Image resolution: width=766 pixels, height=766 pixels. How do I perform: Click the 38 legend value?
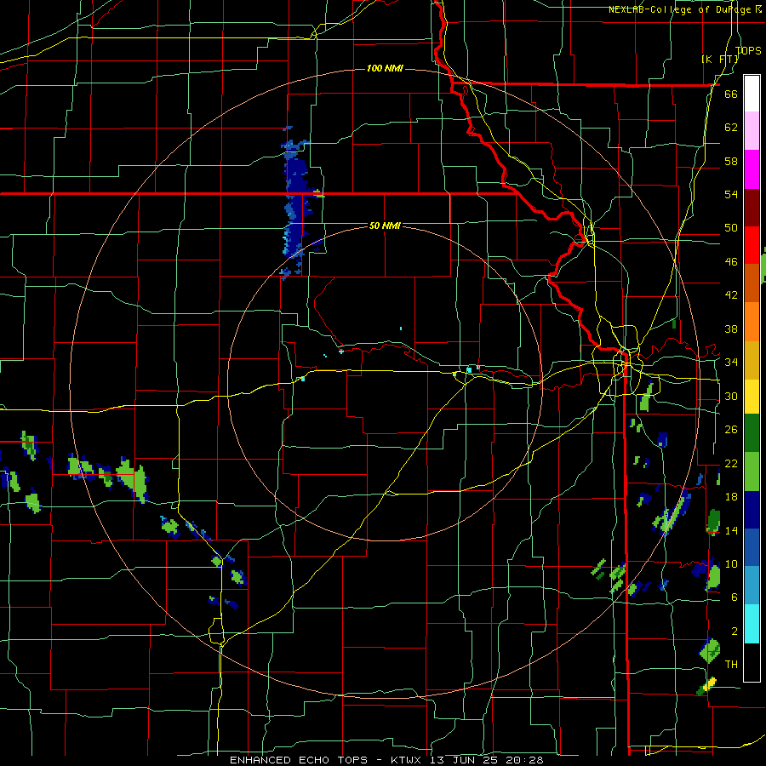(x=731, y=329)
